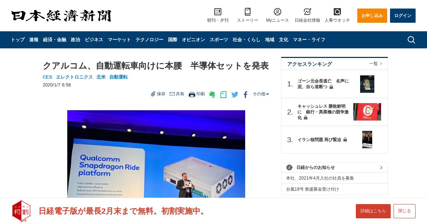Image resolution: width=427 pixels, height=224 pixels.
Task: Open the 日経会社情報 chart icon
Action: (x=307, y=12)
